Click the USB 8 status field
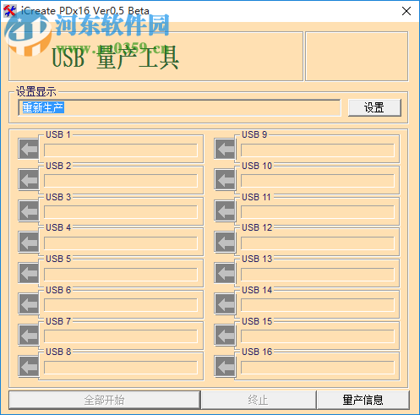 click(x=121, y=368)
